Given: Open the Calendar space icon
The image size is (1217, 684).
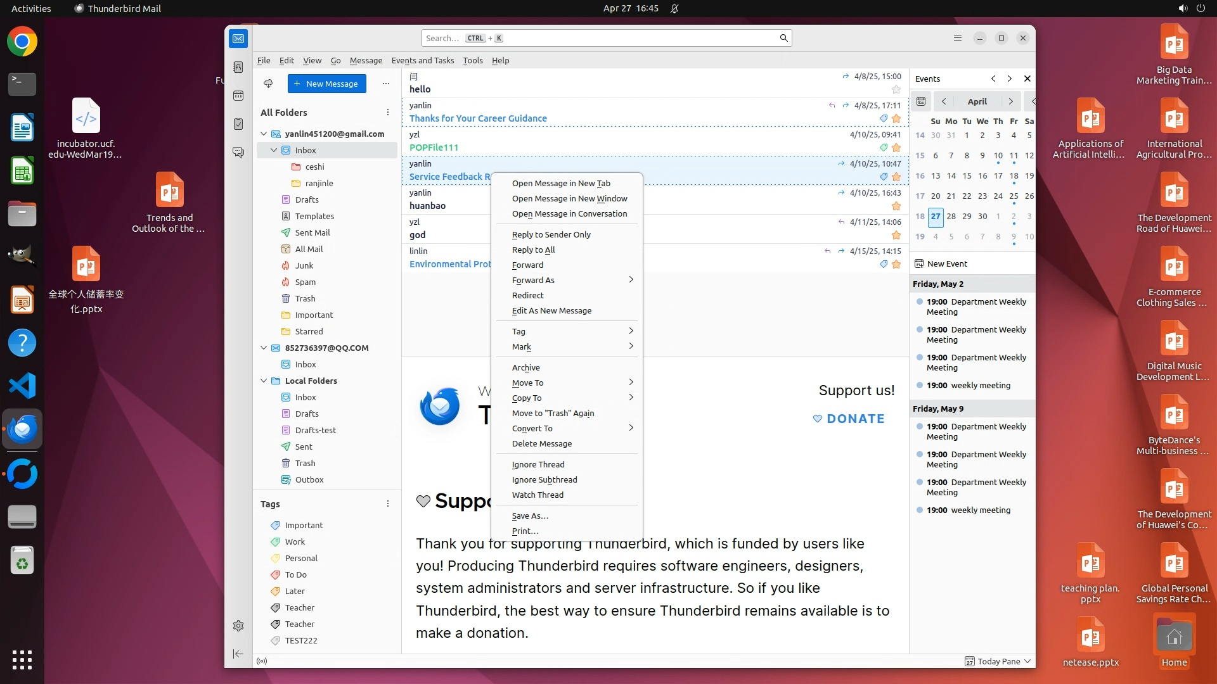Looking at the screenshot, I should pos(238,96).
